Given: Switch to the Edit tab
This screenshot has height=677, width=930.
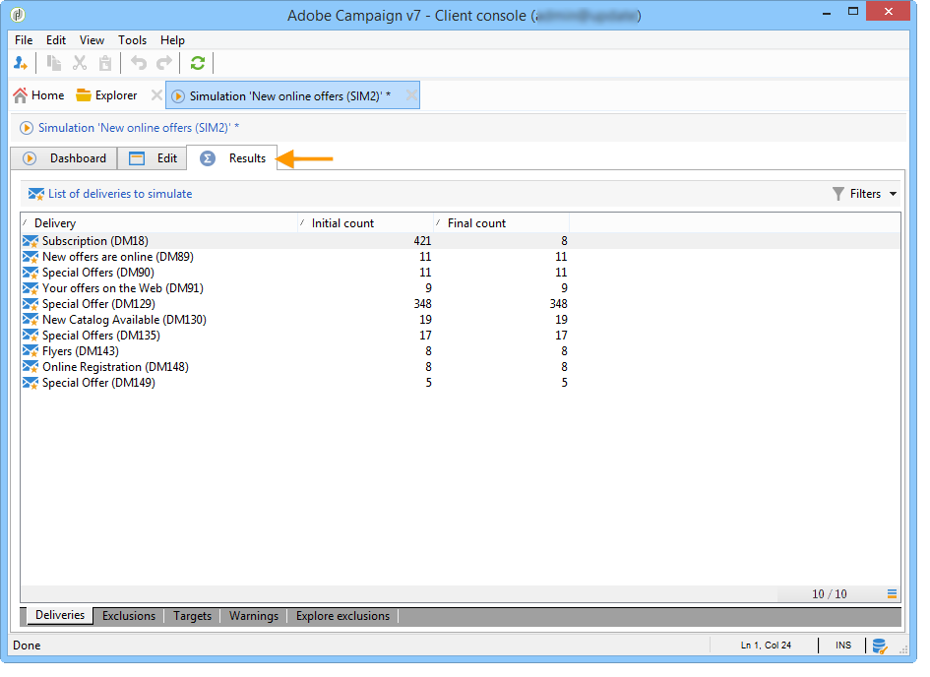Looking at the screenshot, I should click(x=153, y=158).
